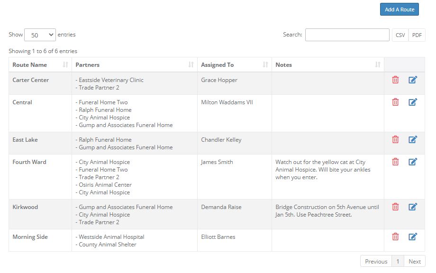Delete the Carter Center route
The height and width of the screenshot is (273, 436).
point(395,80)
